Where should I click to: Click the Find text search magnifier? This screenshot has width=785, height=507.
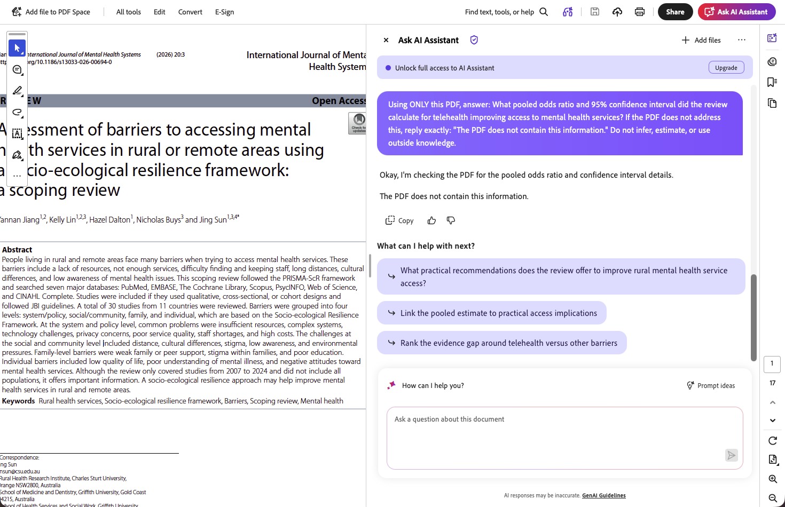[544, 12]
